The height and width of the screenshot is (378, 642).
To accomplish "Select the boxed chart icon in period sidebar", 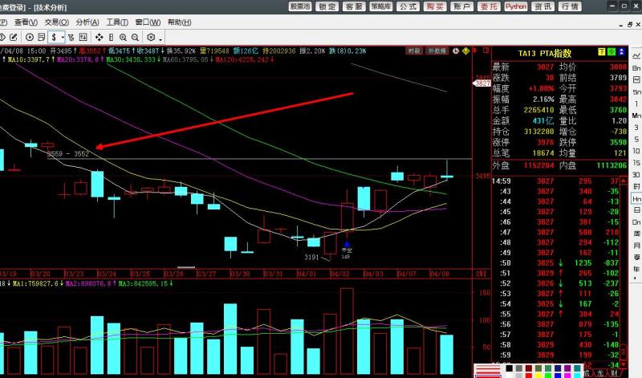I will (x=636, y=79).
